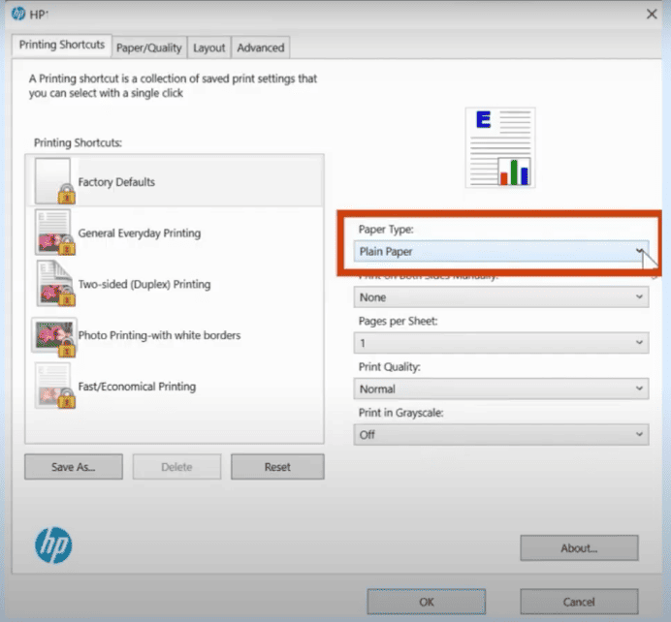
Task: Click the document preview thumbnail
Action: pos(500,147)
